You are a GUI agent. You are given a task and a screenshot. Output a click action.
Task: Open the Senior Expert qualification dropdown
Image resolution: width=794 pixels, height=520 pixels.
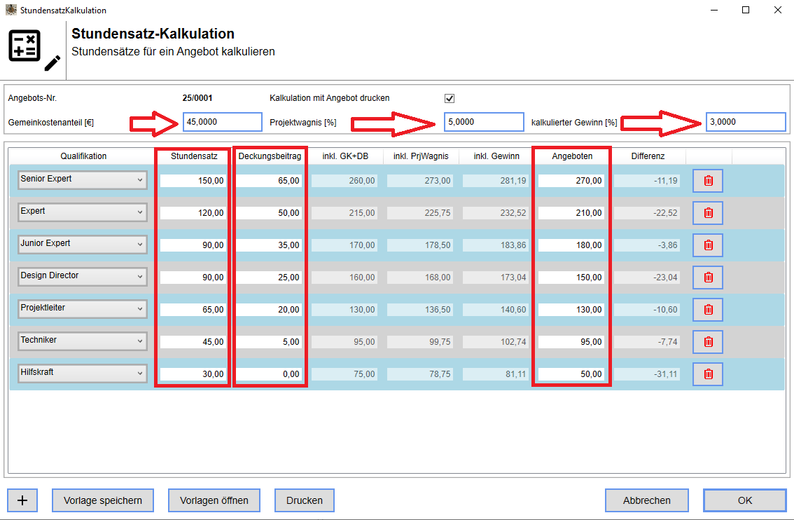[x=83, y=180]
